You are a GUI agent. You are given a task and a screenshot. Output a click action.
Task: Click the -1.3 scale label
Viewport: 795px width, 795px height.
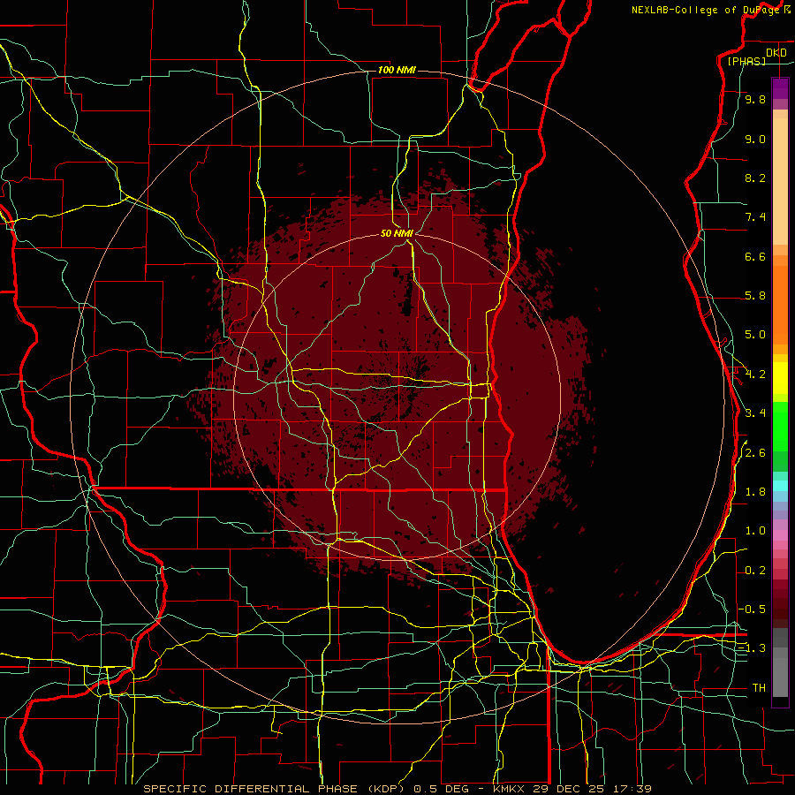point(752,648)
